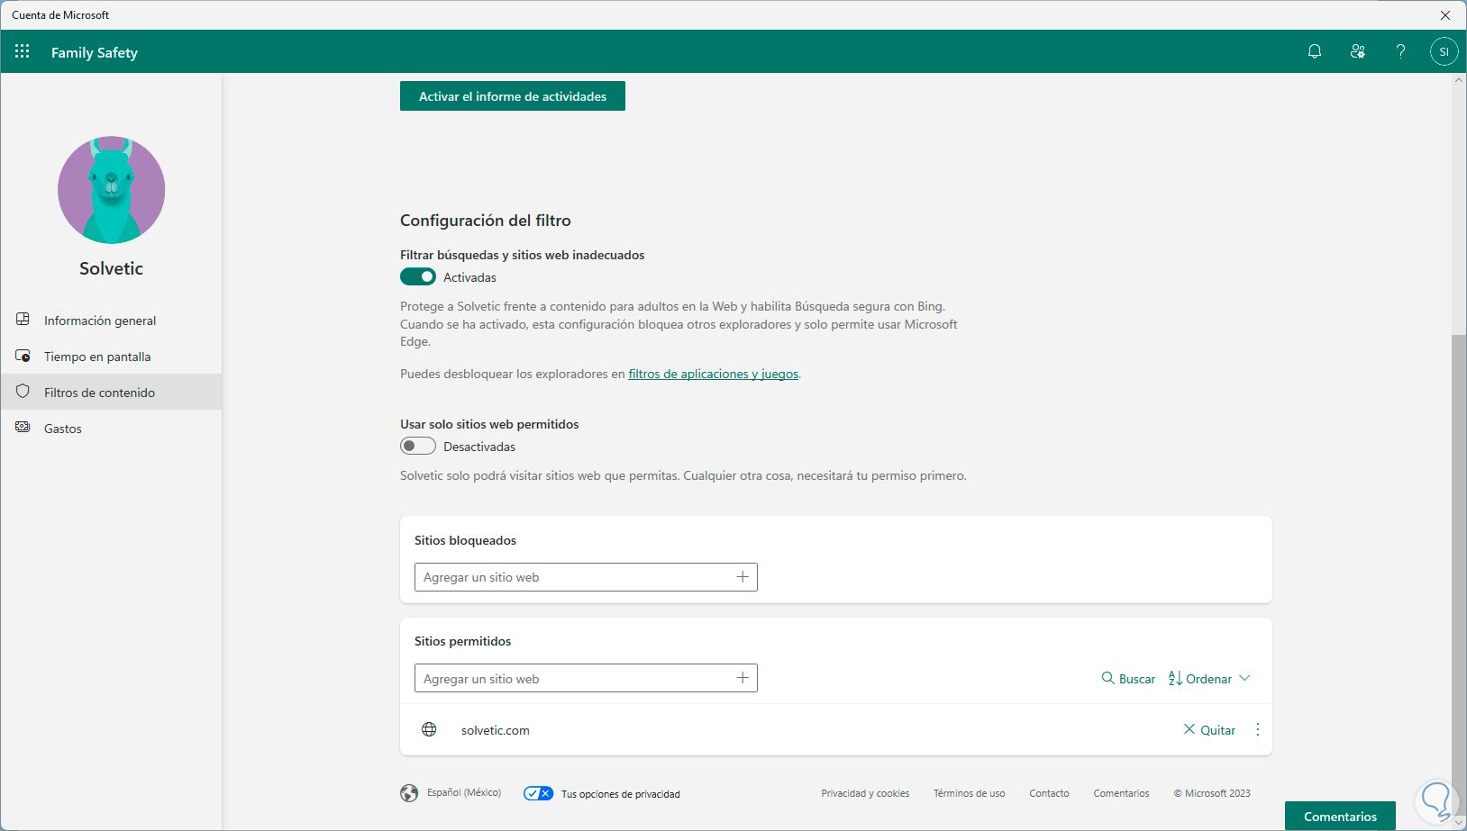Enable Usar solo sitios web permitidos
The width and height of the screenshot is (1467, 831).
point(418,446)
